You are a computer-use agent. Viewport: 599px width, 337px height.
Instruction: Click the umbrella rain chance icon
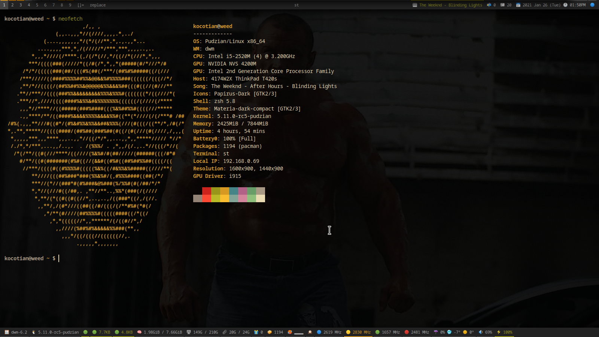[436, 332]
